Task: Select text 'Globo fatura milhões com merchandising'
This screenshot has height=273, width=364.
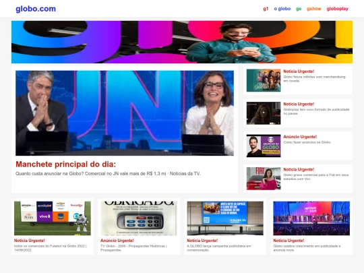Action: (314, 77)
